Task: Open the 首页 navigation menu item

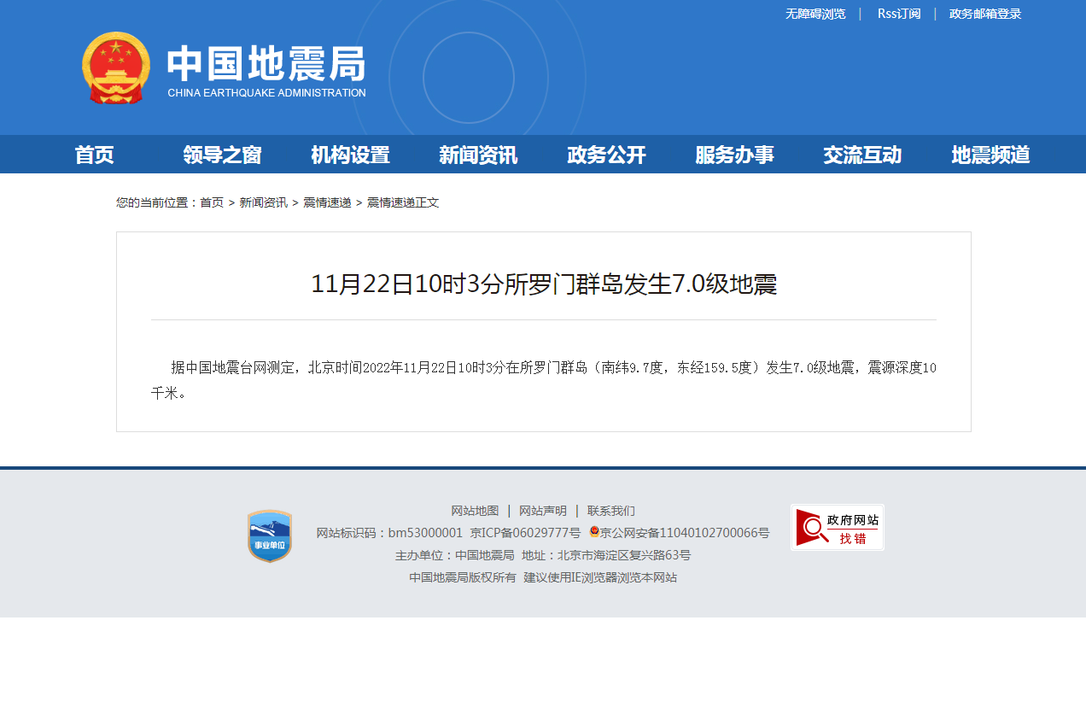Action: pos(94,155)
